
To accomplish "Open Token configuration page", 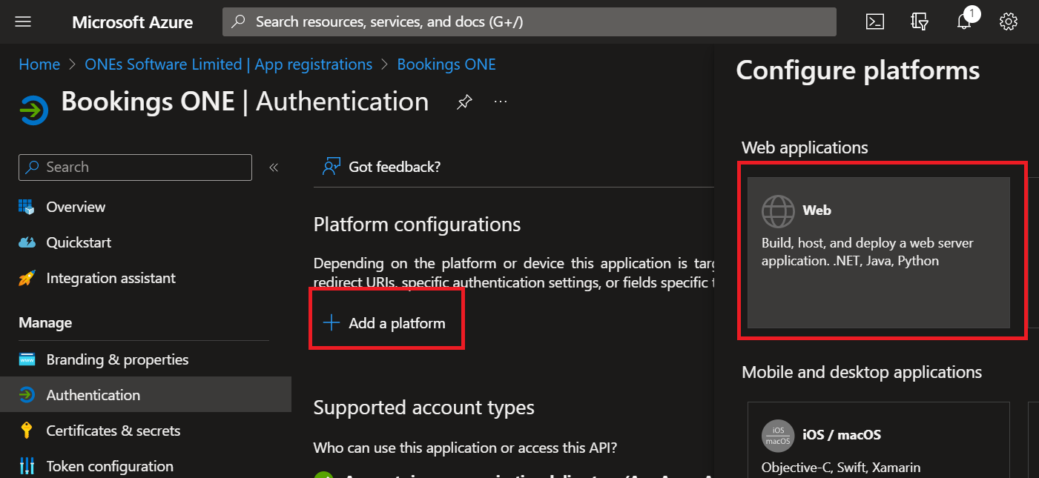I will tap(110, 466).
